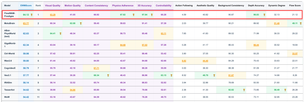Click the trophy beside Background Consistency 92.82
The image size is (304, 102).
click(244, 90)
